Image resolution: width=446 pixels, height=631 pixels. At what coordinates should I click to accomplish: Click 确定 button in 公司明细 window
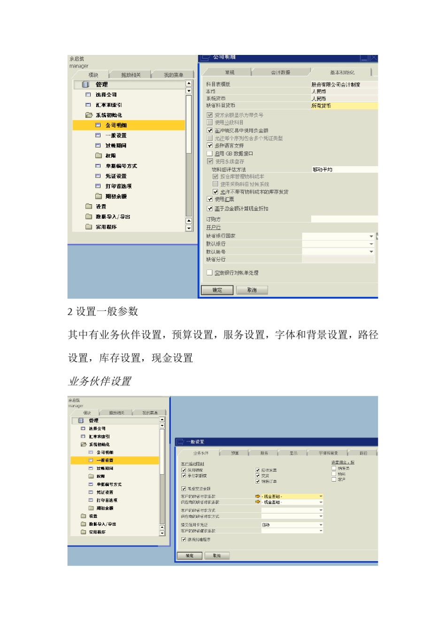pos(217,290)
